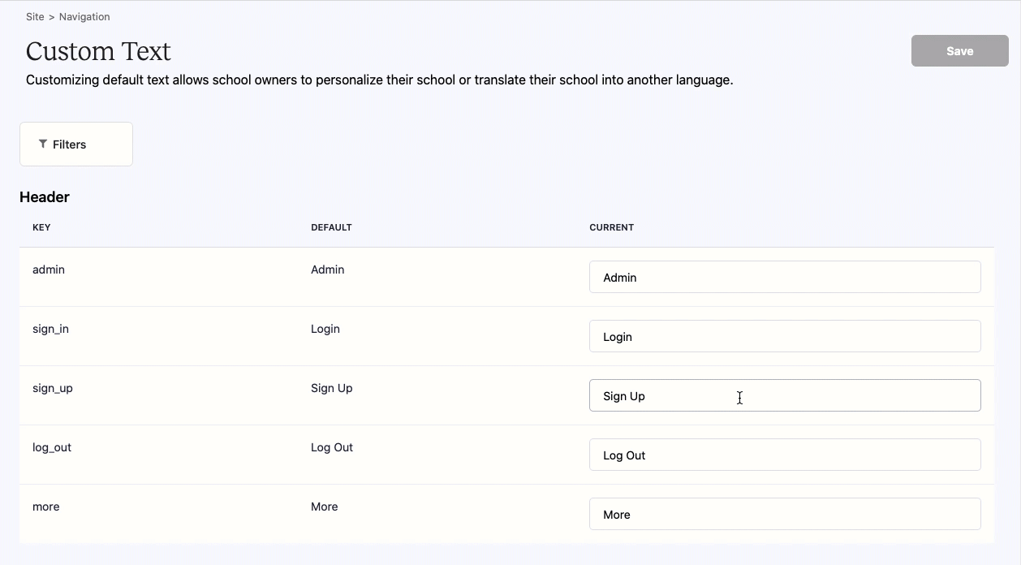The height and width of the screenshot is (565, 1021).
Task: Select the 'more' key cell
Action: (46, 507)
